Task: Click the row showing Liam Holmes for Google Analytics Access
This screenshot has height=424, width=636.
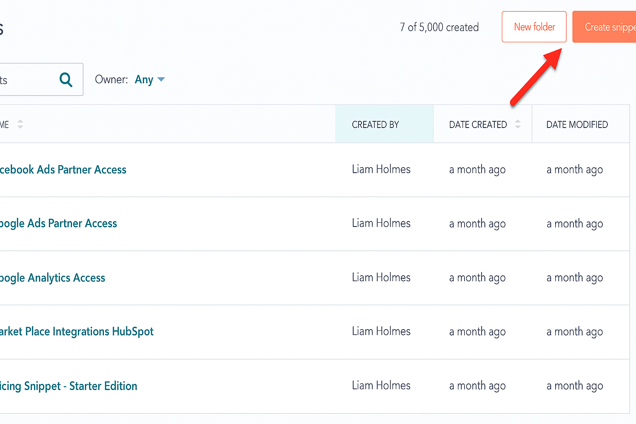Action: point(381,277)
